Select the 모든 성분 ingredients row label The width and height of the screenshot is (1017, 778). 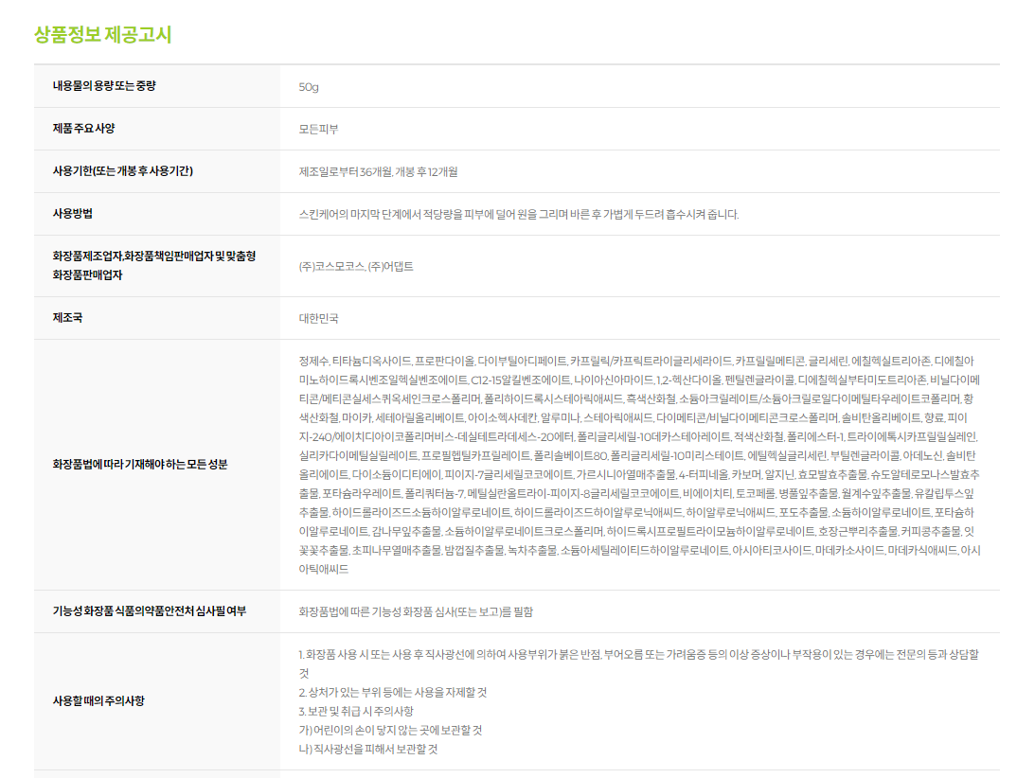pos(140,465)
